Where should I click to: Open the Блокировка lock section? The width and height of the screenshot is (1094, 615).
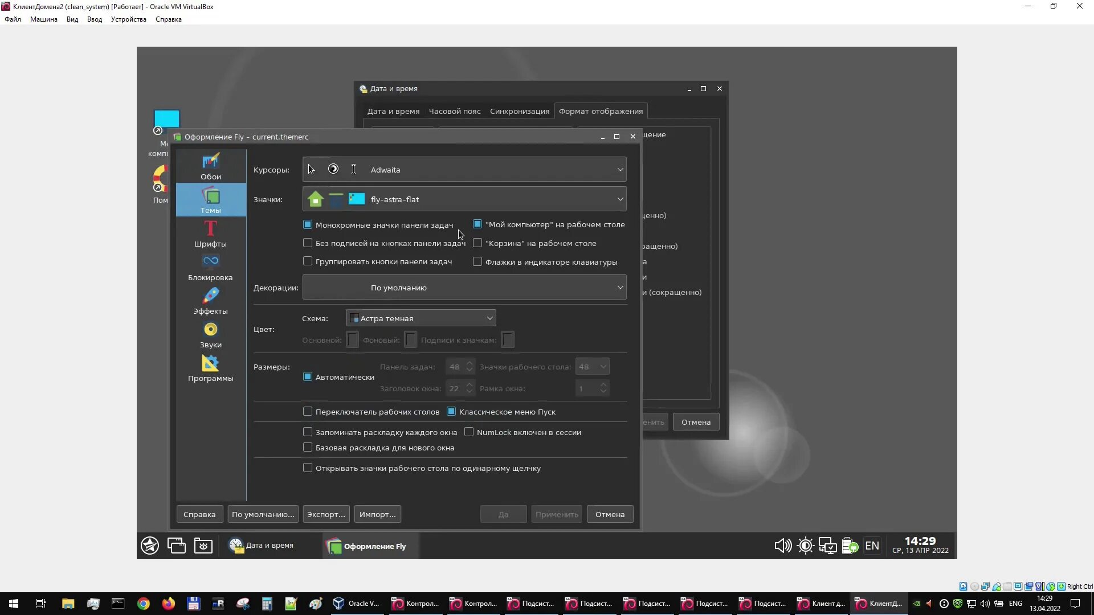211,267
